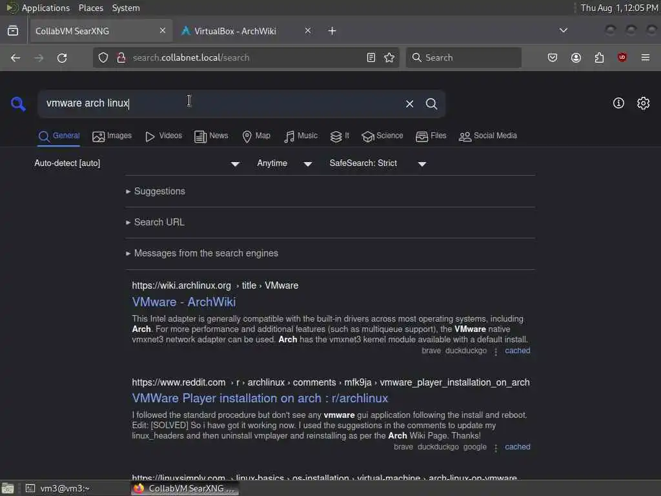Click the linuxsimply.com result URL
This screenshot has height=496, width=661.
(x=325, y=477)
